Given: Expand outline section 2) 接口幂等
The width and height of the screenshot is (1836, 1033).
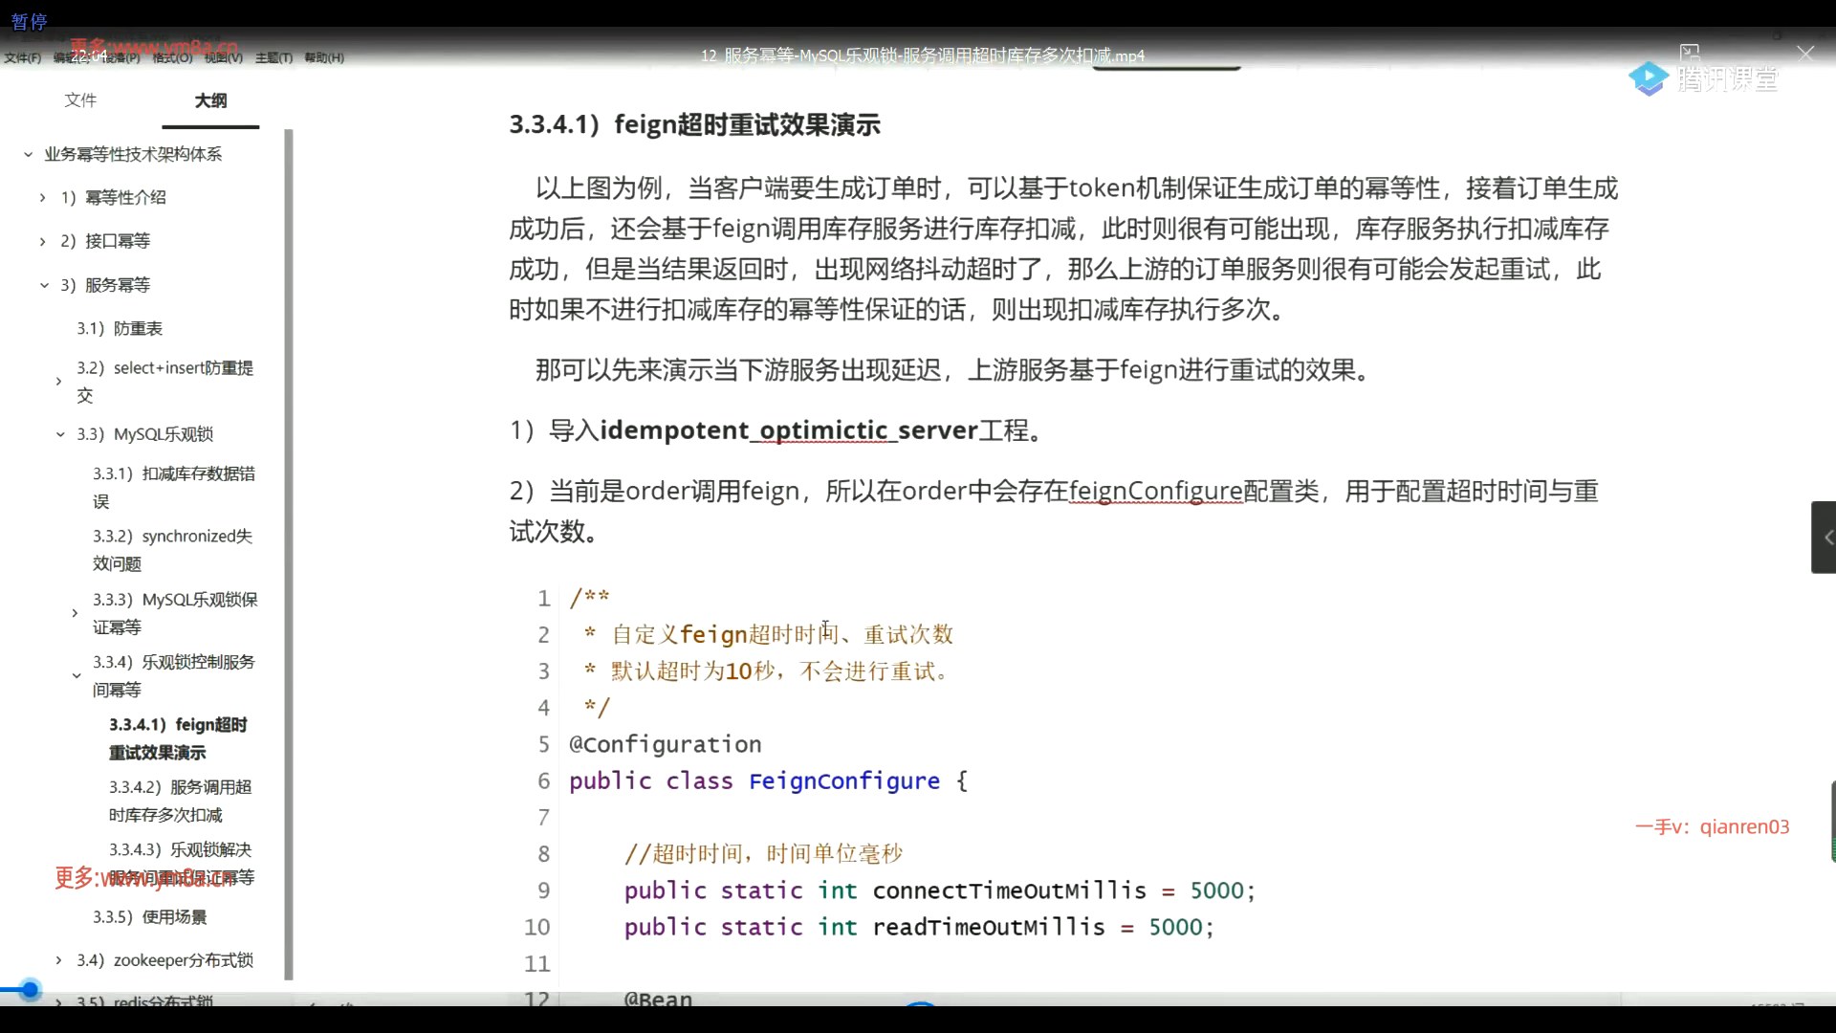Looking at the screenshot, I should 41,240.
